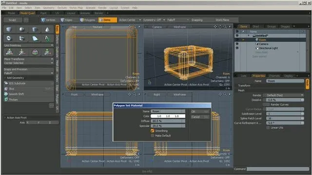Select the Sphere primitive tool
The image size is (312, 175).
click(22, 29)
